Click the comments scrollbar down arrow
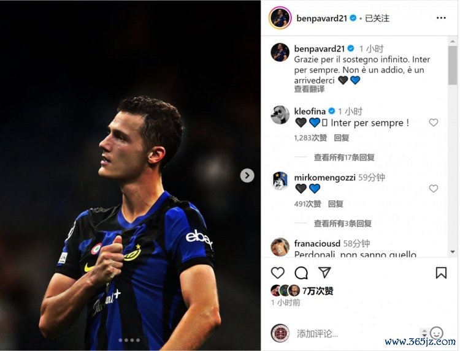Viewport: 460px width, 351px height. [453, 252]
